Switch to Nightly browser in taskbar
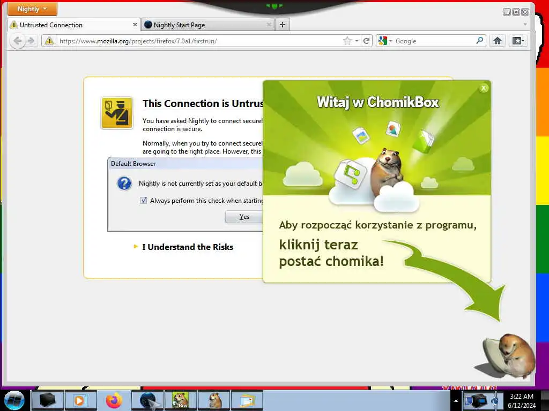Screen dimensions: 549x411 147,400
